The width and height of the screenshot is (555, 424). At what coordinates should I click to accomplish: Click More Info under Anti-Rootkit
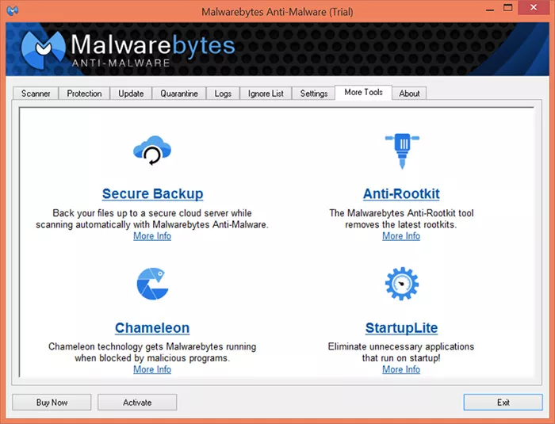(x=401, y=236)
